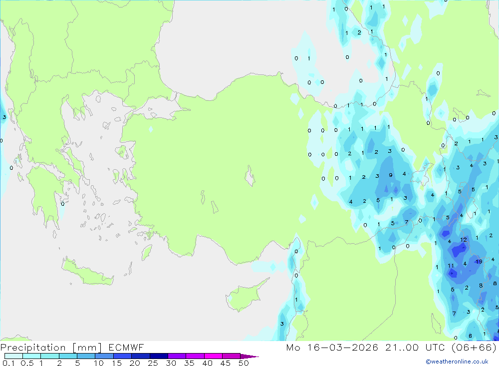Viewport: 499px width, 366px height.
Task: Pick the 45–50 mm legend color swatch
Action: pyautogui.click(x=232, y=356)
